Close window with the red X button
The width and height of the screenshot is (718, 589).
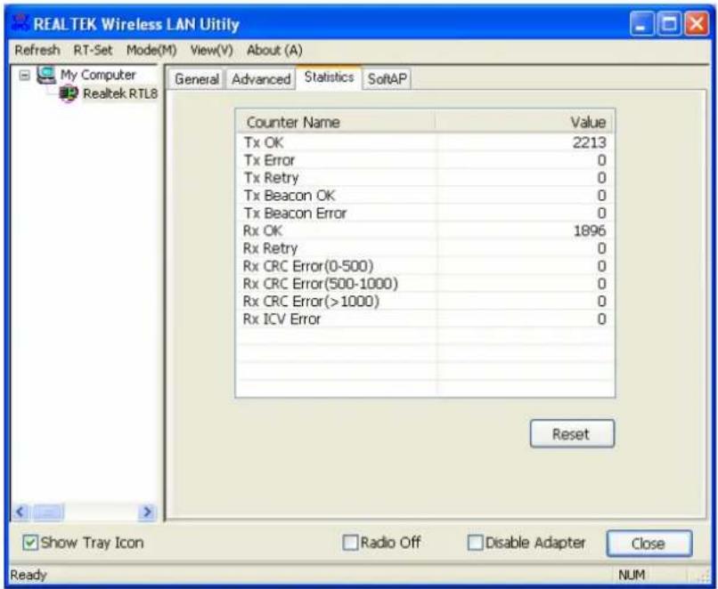[696, 24]
